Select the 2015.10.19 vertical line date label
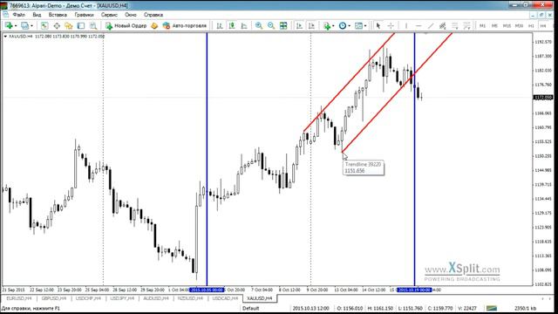 coord(414,290)
